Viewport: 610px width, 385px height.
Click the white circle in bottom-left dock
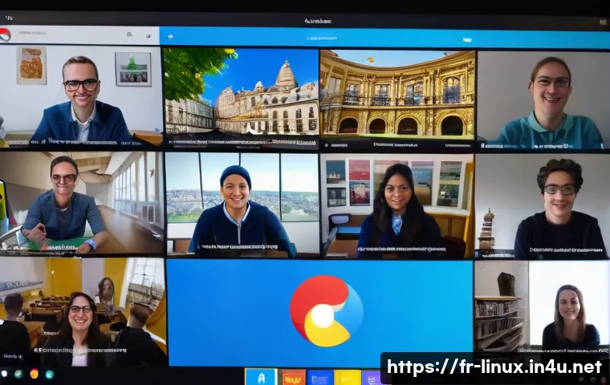(4, 374)
